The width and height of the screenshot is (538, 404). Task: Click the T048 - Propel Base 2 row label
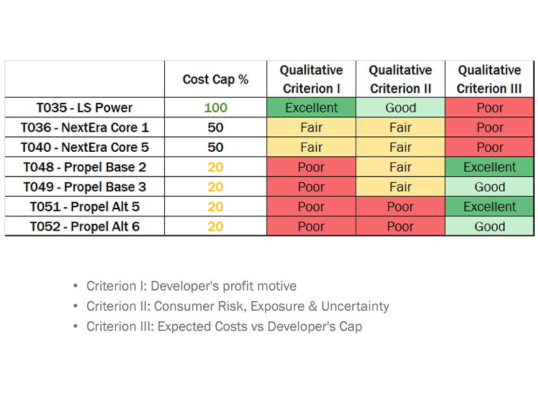click(85, 167)
